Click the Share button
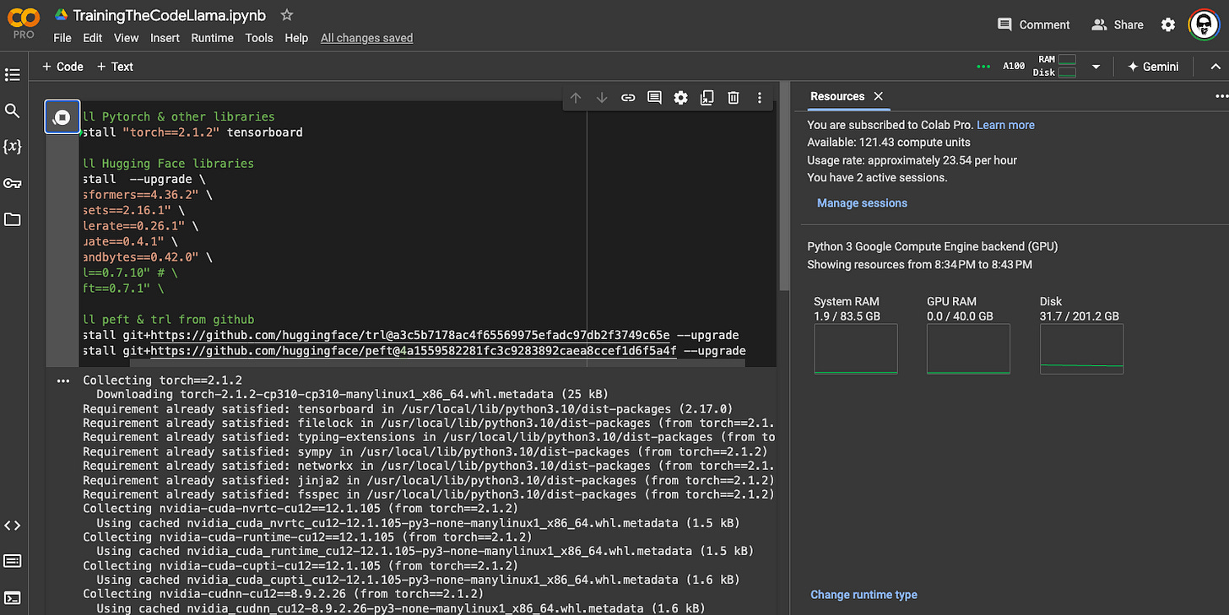The height and width of the screenshot is (615, 1229). pyautogui.click(x=1117, y=24)
